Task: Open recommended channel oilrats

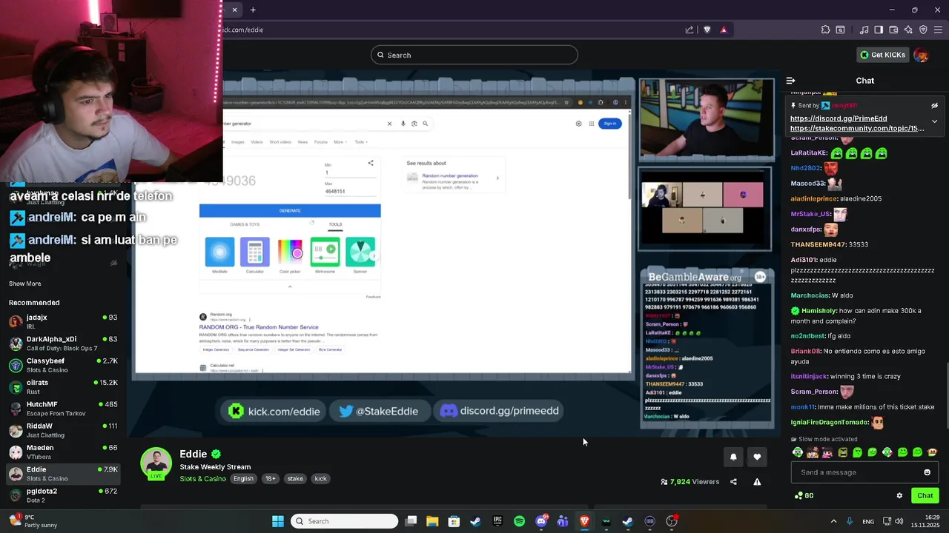Action: tap(63, 386)
